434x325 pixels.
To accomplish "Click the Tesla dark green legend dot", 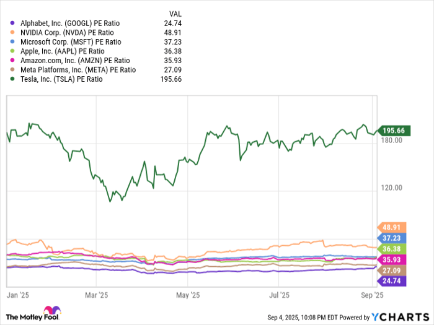I will (x=12, y=79).
